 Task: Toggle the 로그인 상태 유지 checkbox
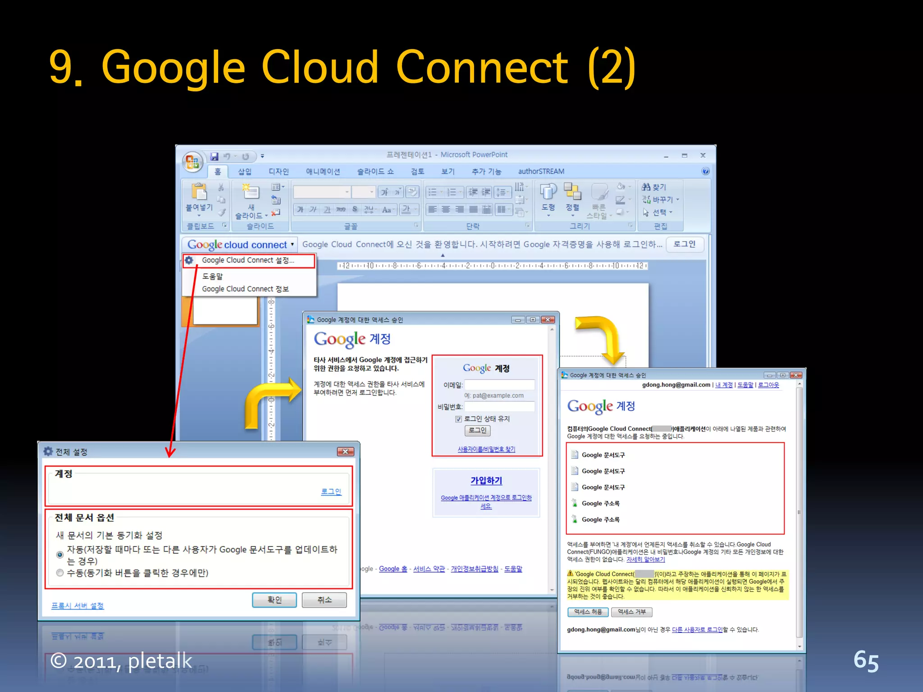(x=458, y=419)
